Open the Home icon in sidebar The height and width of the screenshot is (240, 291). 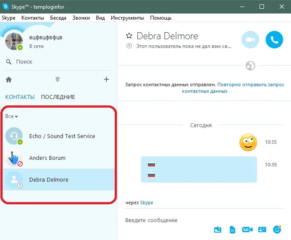9,80
